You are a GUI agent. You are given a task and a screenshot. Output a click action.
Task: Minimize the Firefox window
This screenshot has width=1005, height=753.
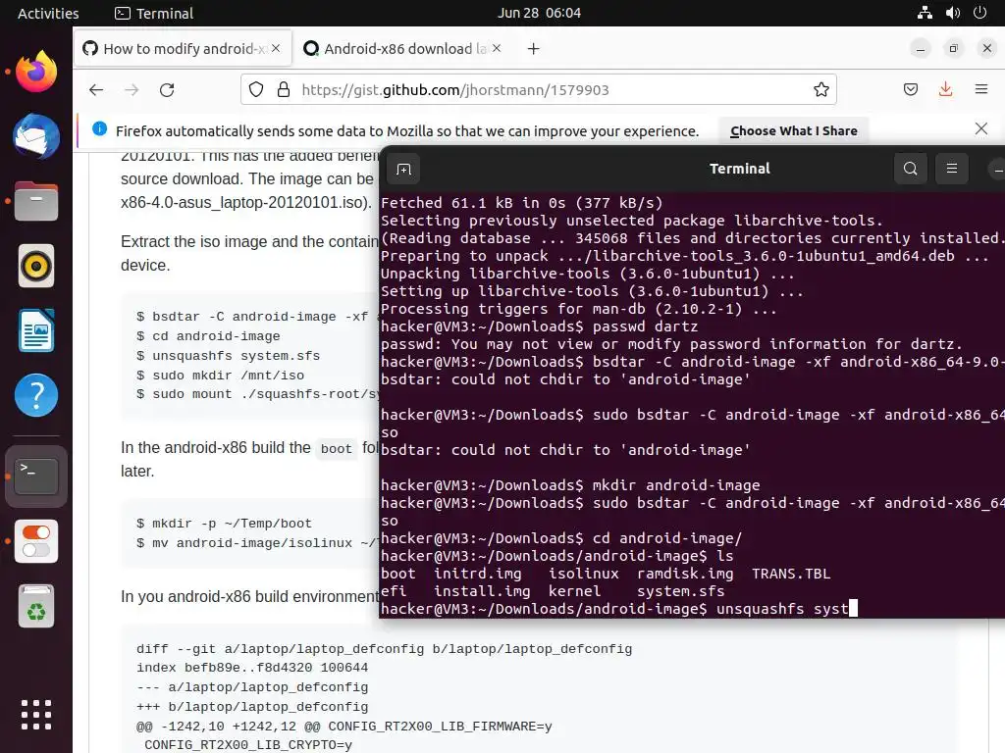point(921,48)
